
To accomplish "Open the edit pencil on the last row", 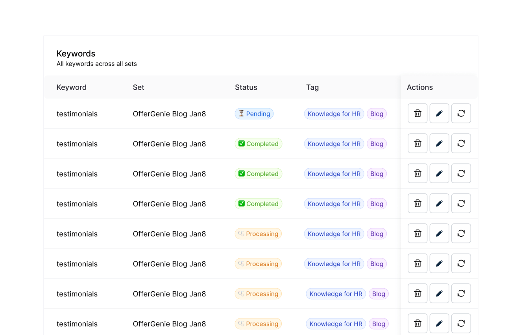I will point(439,323).
